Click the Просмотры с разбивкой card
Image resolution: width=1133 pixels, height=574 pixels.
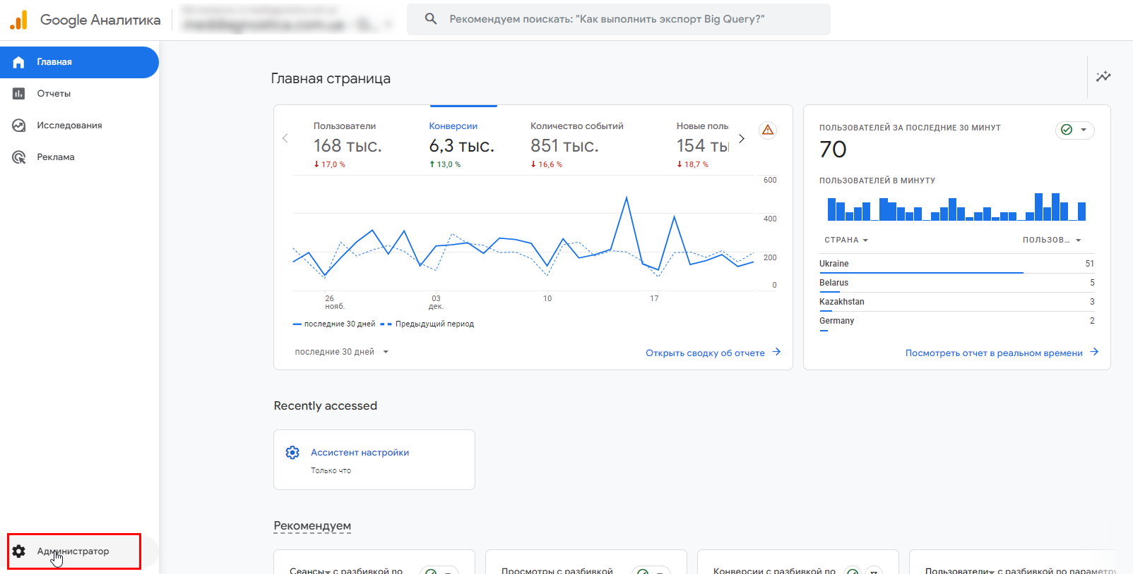586,562
